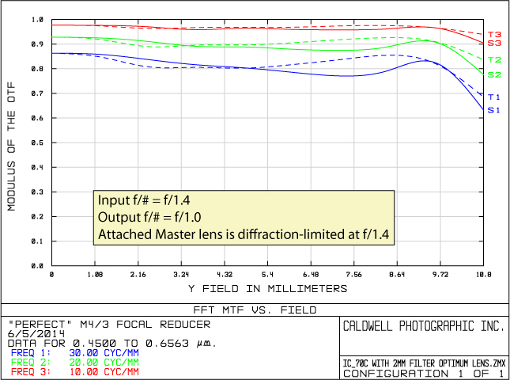The image size is (510, 380).
Task: Click the 'Y FIELD IN MILLIMETERS' axis title
Action: click(x=268, y=287)
